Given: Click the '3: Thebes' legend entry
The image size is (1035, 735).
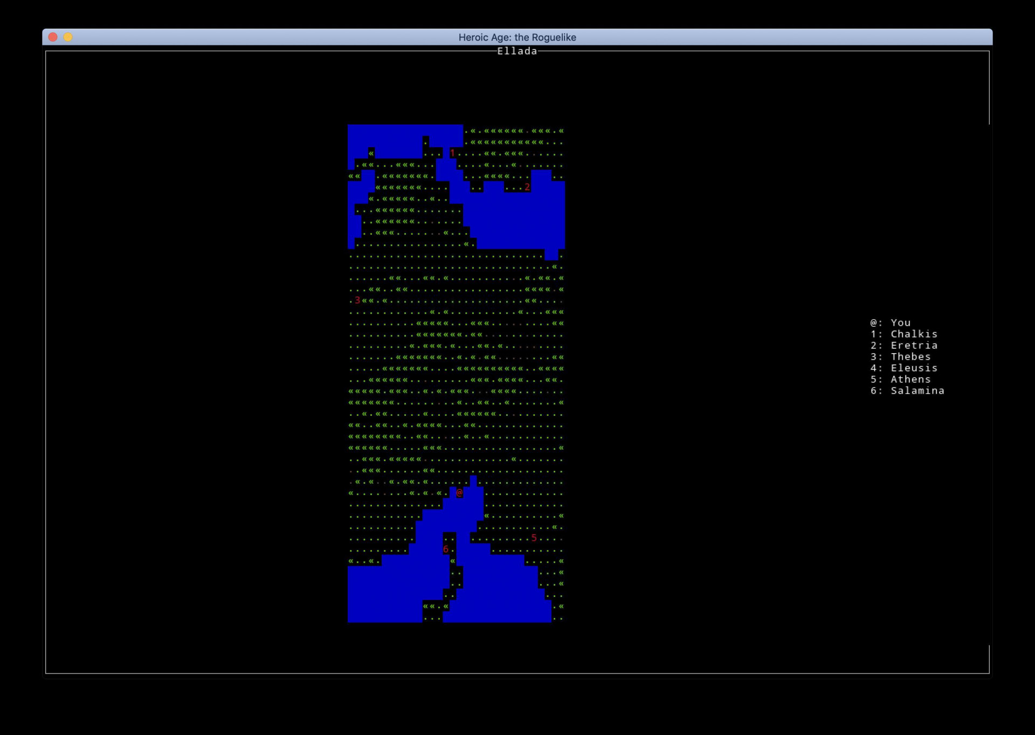Looking at the screenshot, I should click(900, 357).
